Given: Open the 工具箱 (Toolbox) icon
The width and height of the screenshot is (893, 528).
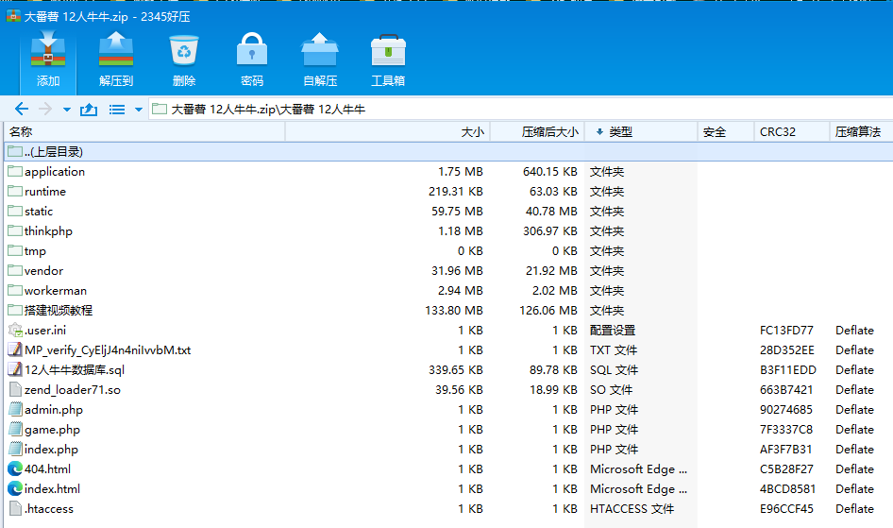Looking at the screenshot, I should pyautogui.click(x=388, y=50).
